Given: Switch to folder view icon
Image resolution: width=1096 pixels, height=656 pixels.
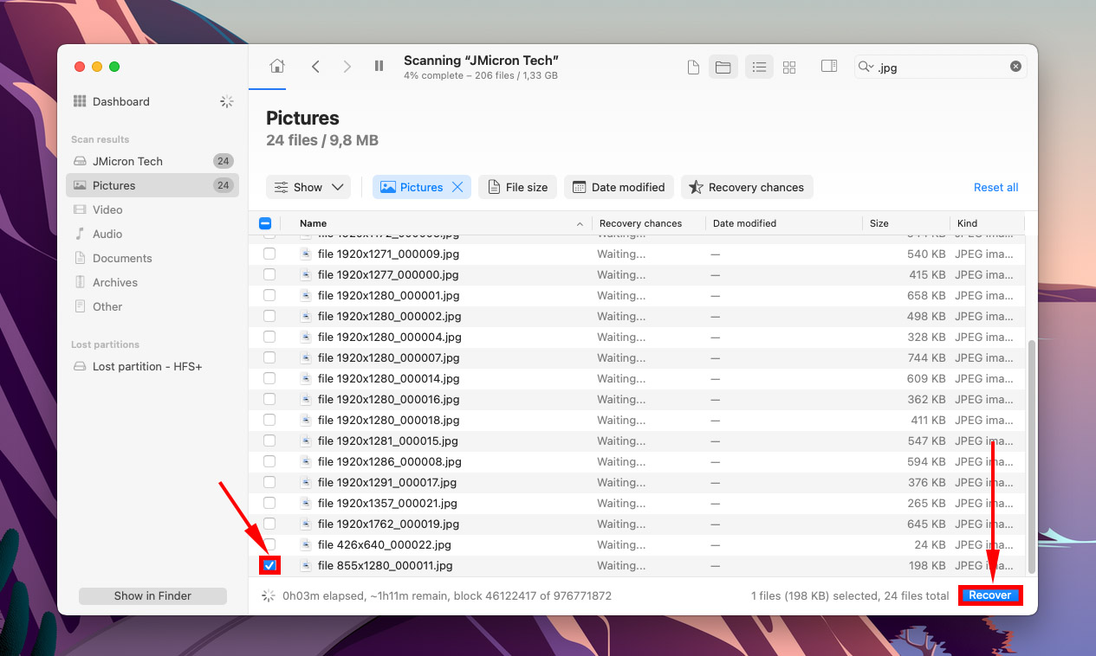Looking at the screenshot, I should tap(723, 68).
